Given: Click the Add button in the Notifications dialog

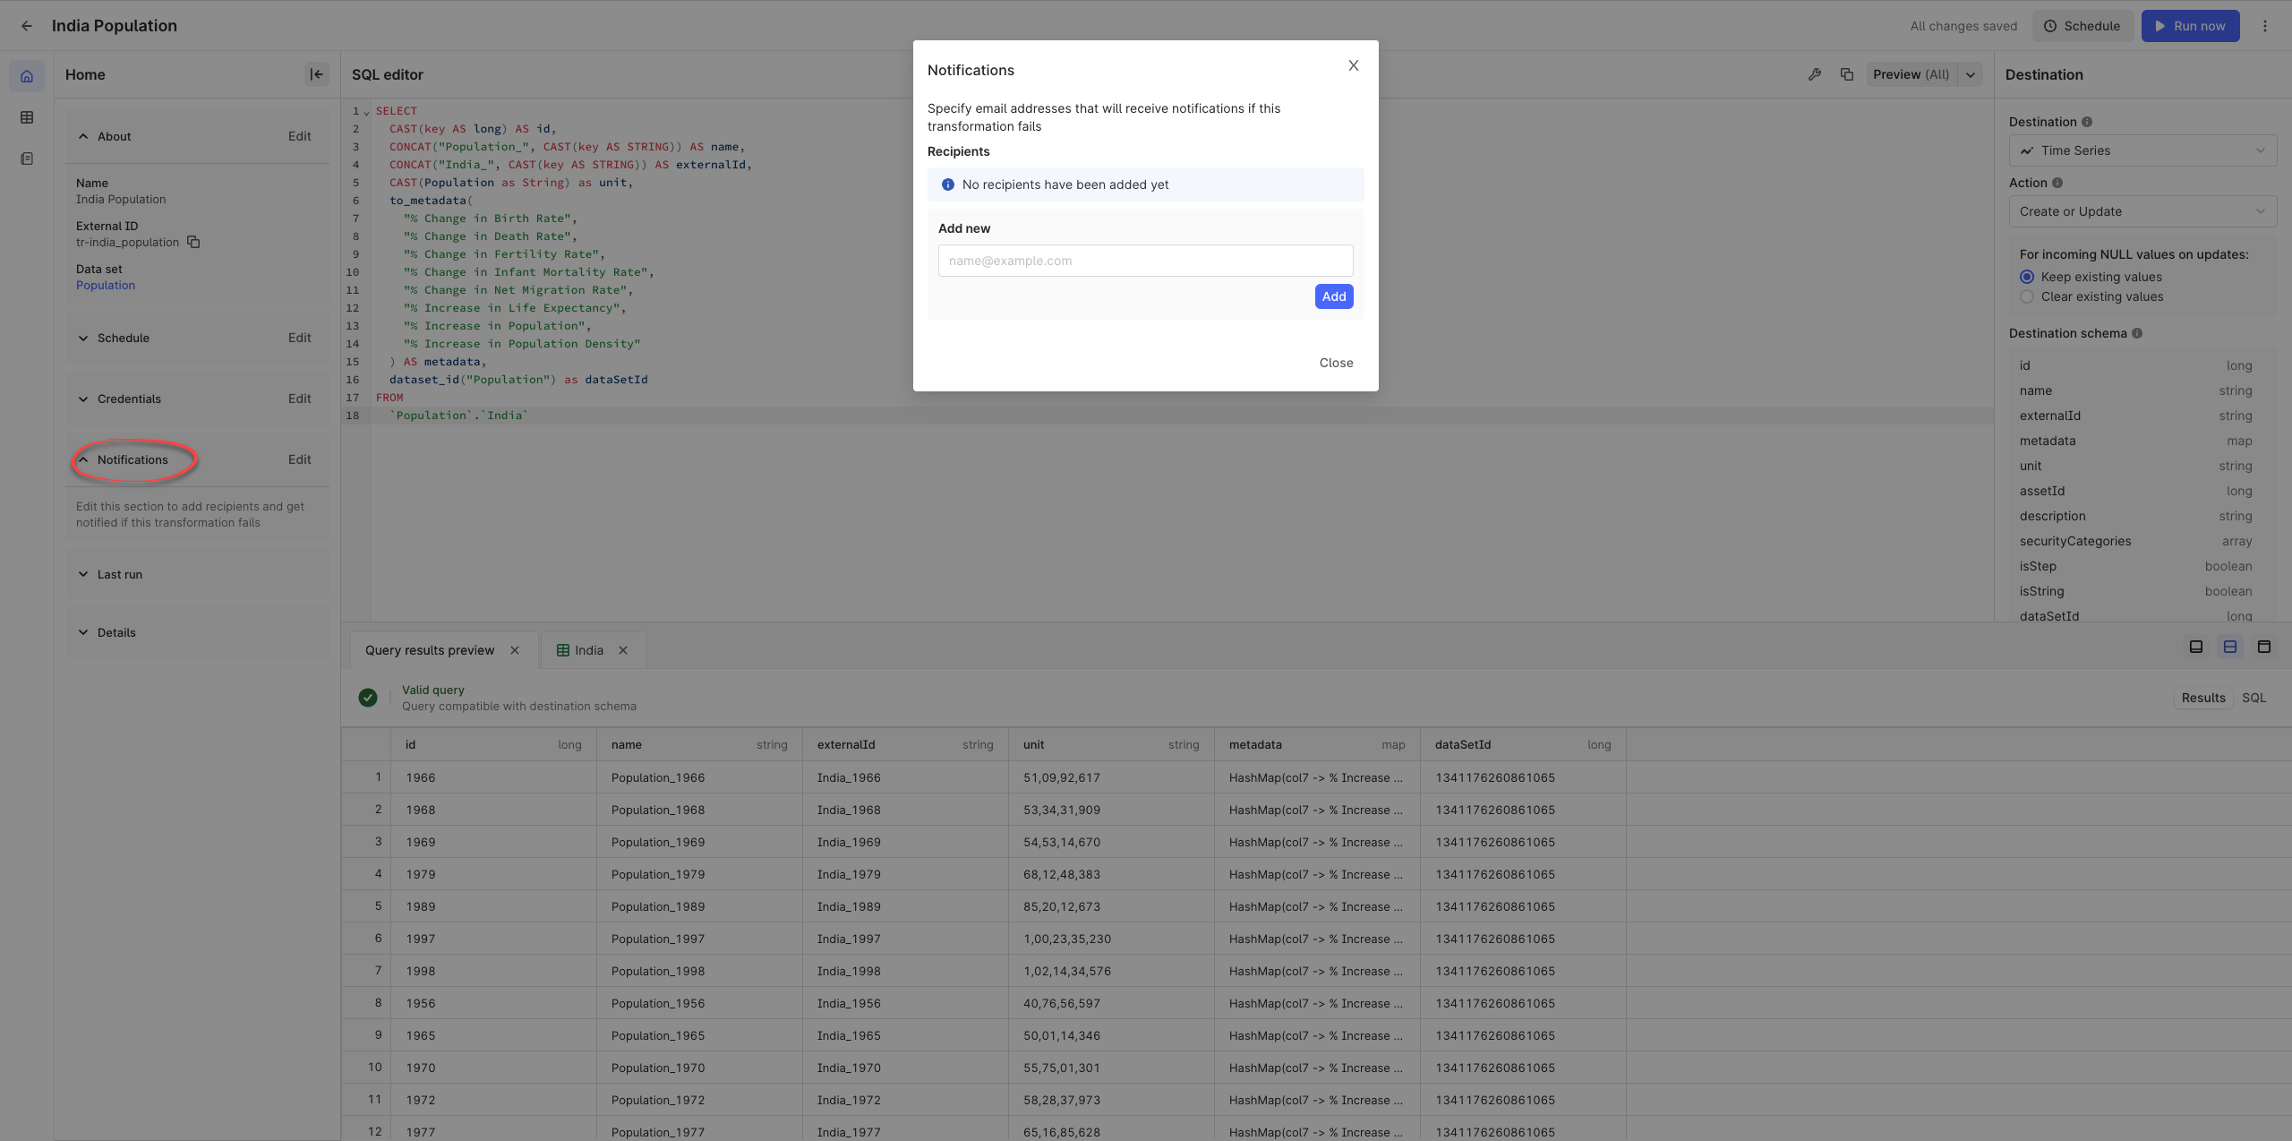Looking at the screenshot, I should pos(1333,296).
